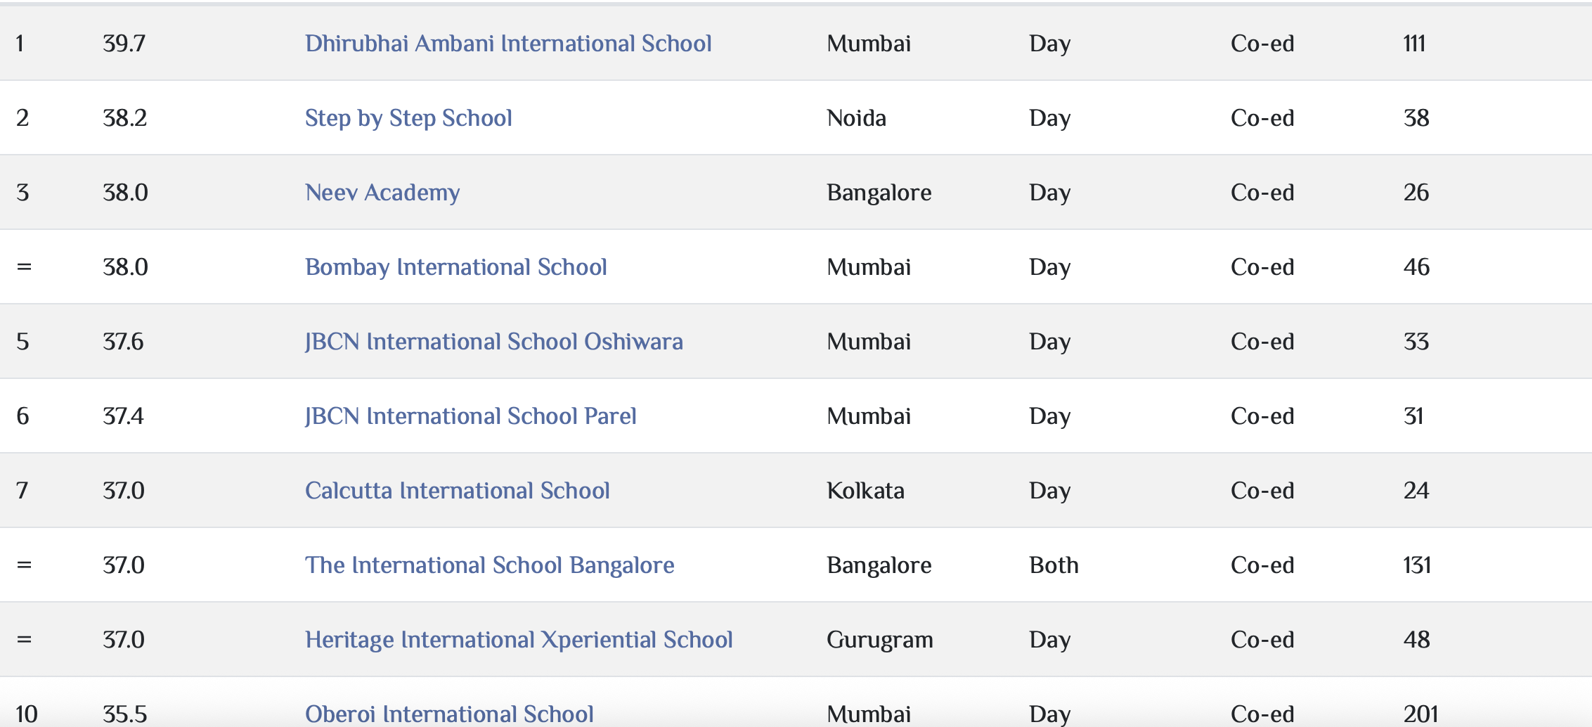1592x727 pixels.
Task: Click the Noida city cell
Action: pyautogui.click(x=856, y=118)
